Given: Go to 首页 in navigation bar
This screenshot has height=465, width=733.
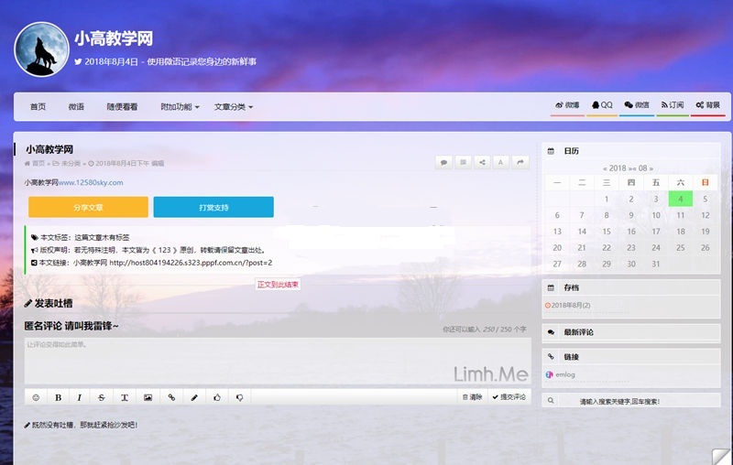Looking at the screenshot, I should pos(38,107).
